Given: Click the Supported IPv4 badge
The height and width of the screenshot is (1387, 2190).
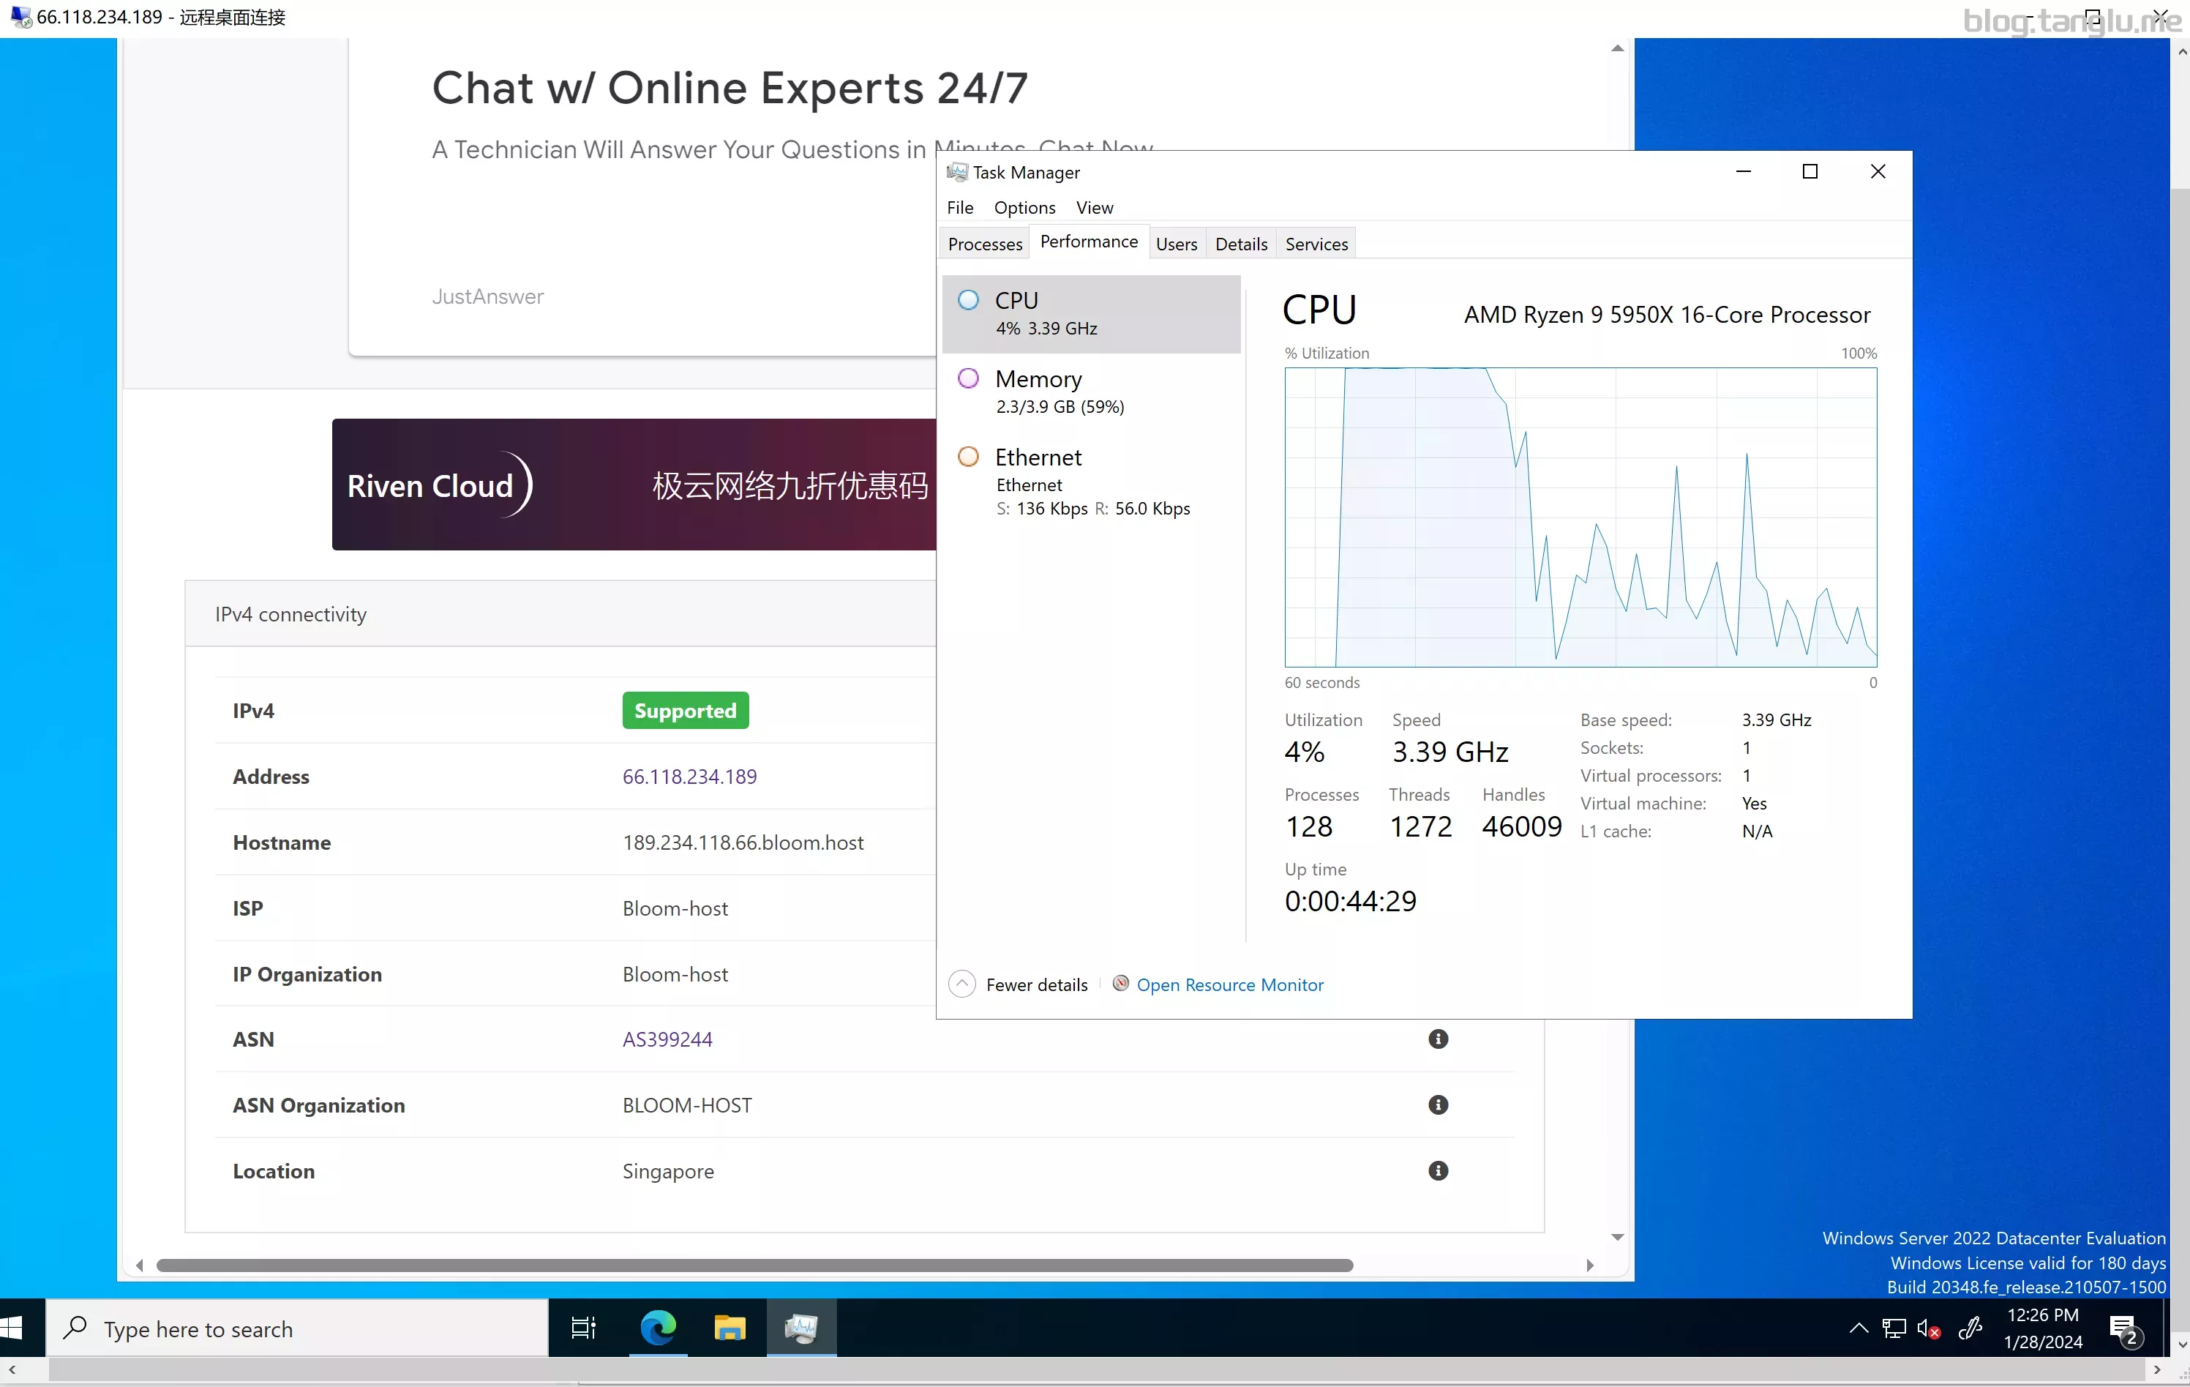Looking at the screenshot, I should [685, 710].
